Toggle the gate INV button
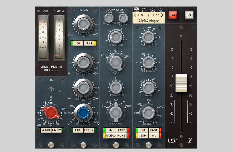Screen dimensions: 233x152 154,136
